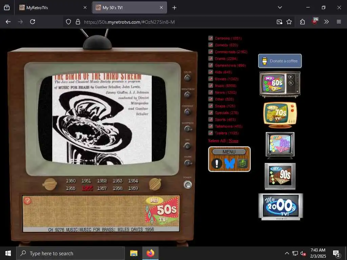Click the site security padlock icon

78,22
